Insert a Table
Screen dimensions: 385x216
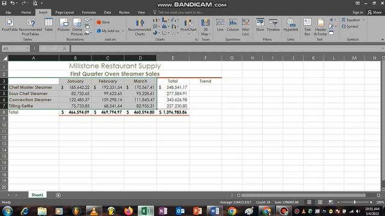pos(48,25)
